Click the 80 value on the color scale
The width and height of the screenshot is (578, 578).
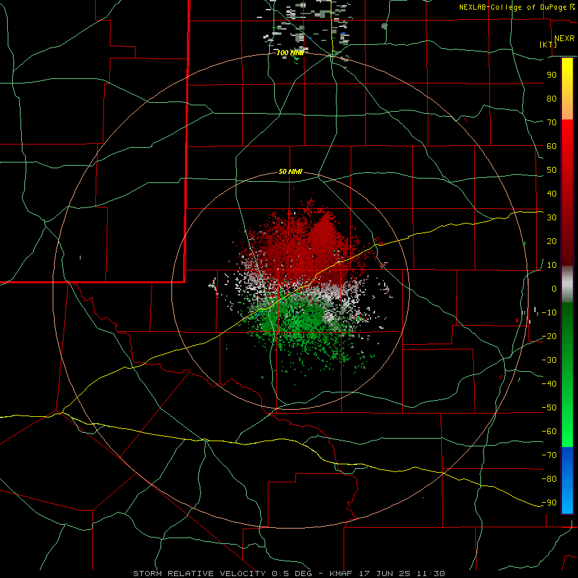[x=552, y=98]
